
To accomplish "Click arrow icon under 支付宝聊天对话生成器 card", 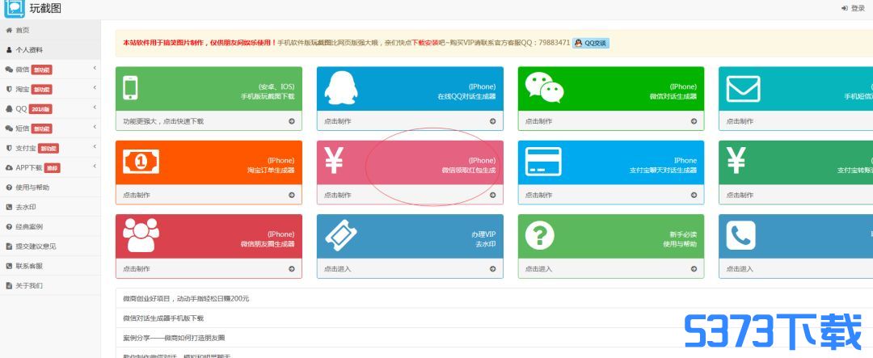I will pyautogui.click(x=694, y=195).
